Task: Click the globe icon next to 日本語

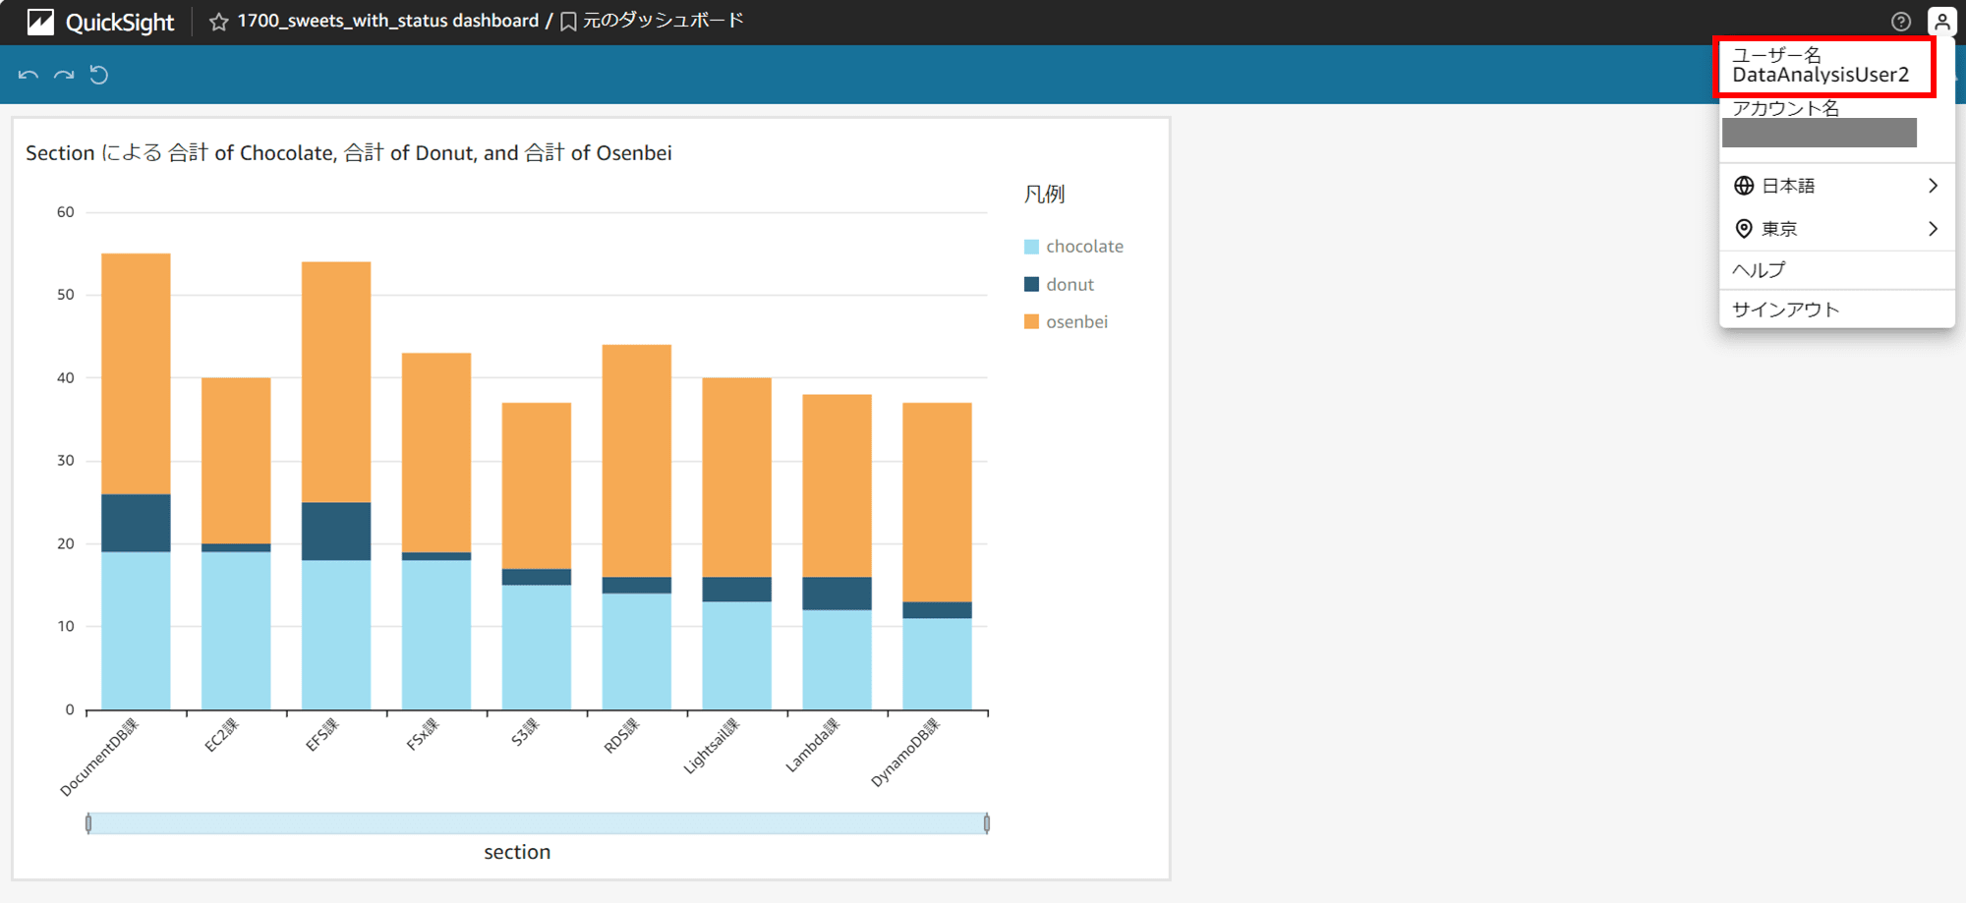Action: [1744, 186]
